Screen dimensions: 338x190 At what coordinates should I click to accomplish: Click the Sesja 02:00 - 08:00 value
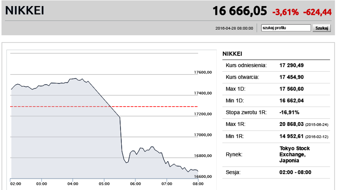(x=295, y=172)
